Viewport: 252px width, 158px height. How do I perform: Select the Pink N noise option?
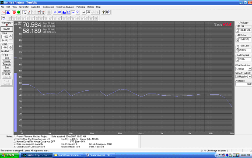(x=7, y=74)
